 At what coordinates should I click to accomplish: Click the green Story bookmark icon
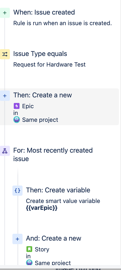pos(29,249)
